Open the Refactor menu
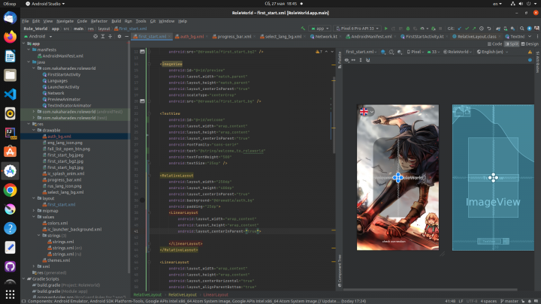Screen dimensions: 541x304 99,21
